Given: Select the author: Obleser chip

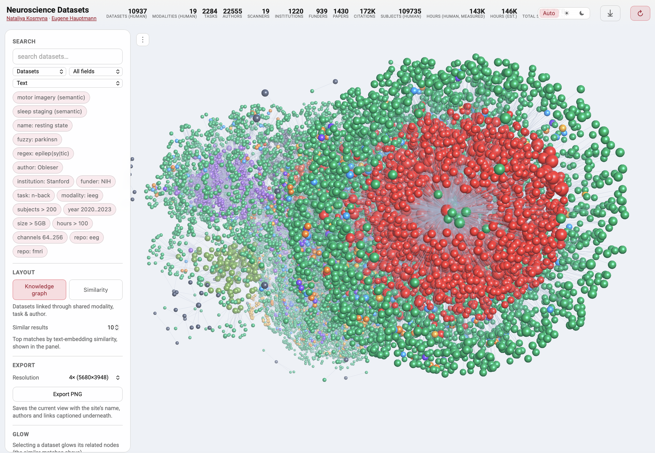Looking at the screenshot, I should 38,167.
